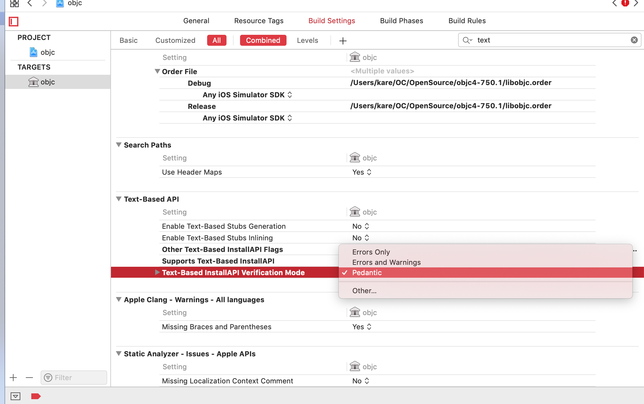
Task: Choose Errors and Warnings option
Action: coord(386,262)
